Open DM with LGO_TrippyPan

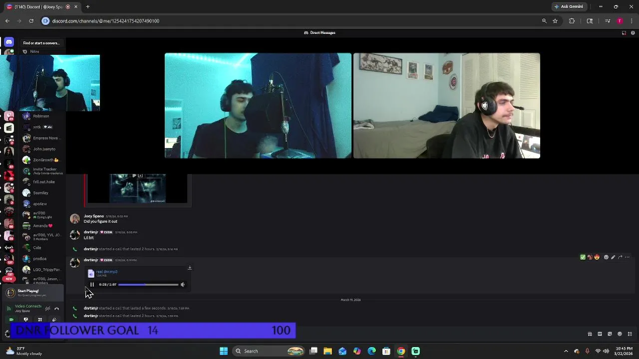[x=42, y=270]
